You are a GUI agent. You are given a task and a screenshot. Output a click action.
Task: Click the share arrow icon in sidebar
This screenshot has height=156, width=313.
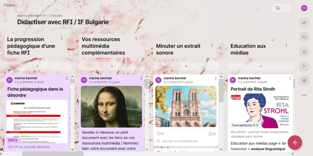[304, 23]
